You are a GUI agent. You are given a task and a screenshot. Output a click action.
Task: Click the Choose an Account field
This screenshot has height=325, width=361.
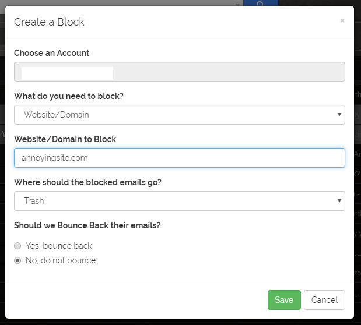click(x=179, y=72)
